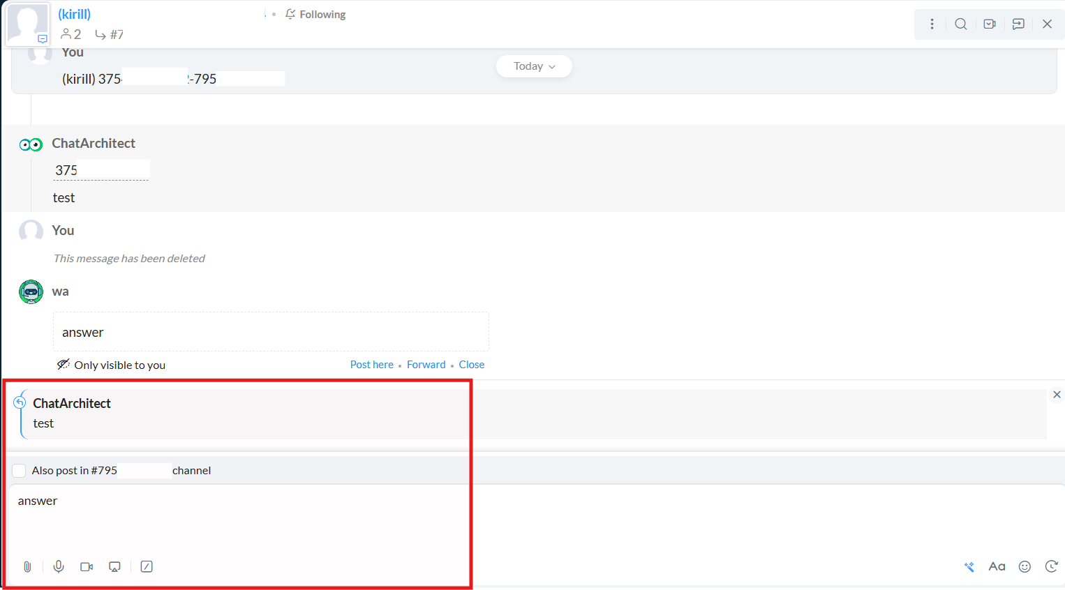Open the emoji picker
This screenshot has height=590, width=1065.
point(1025,567)
